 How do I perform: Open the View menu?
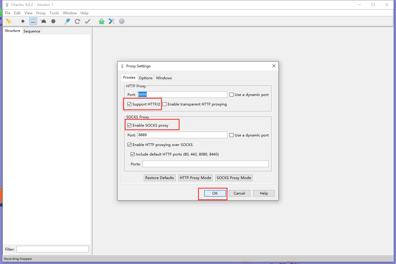(x=28, y=13)
